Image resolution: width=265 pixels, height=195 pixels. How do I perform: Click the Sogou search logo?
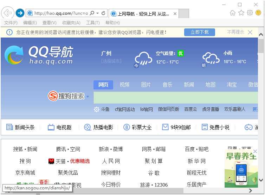(66, 96)
